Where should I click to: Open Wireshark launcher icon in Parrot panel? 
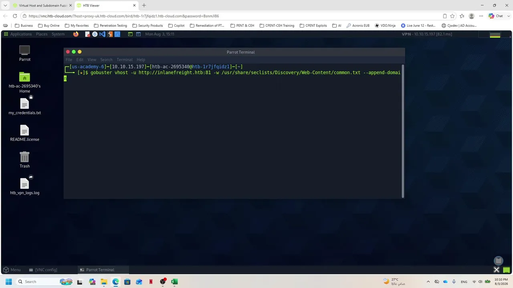[x=117, y=34]
